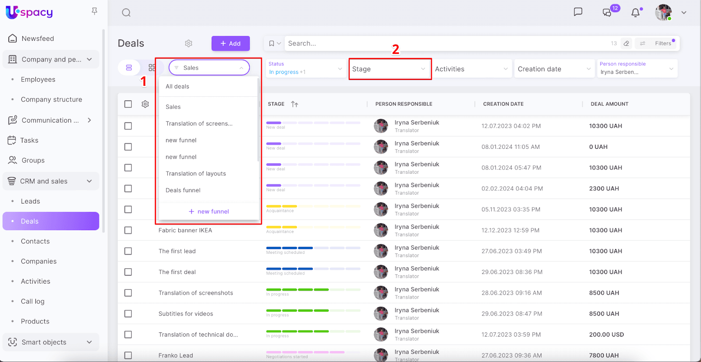Choose Translation of layouts funnel
This screenshot has height=362, width=701.
pyautogui.click(x=196, y=174)
